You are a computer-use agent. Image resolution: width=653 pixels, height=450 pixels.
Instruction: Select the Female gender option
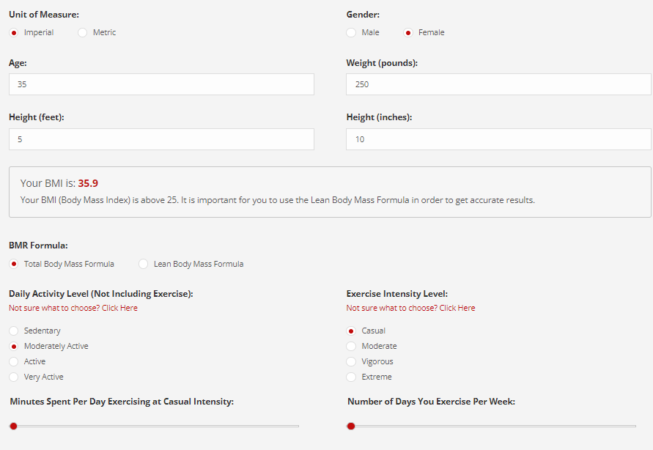coord(408,32)
